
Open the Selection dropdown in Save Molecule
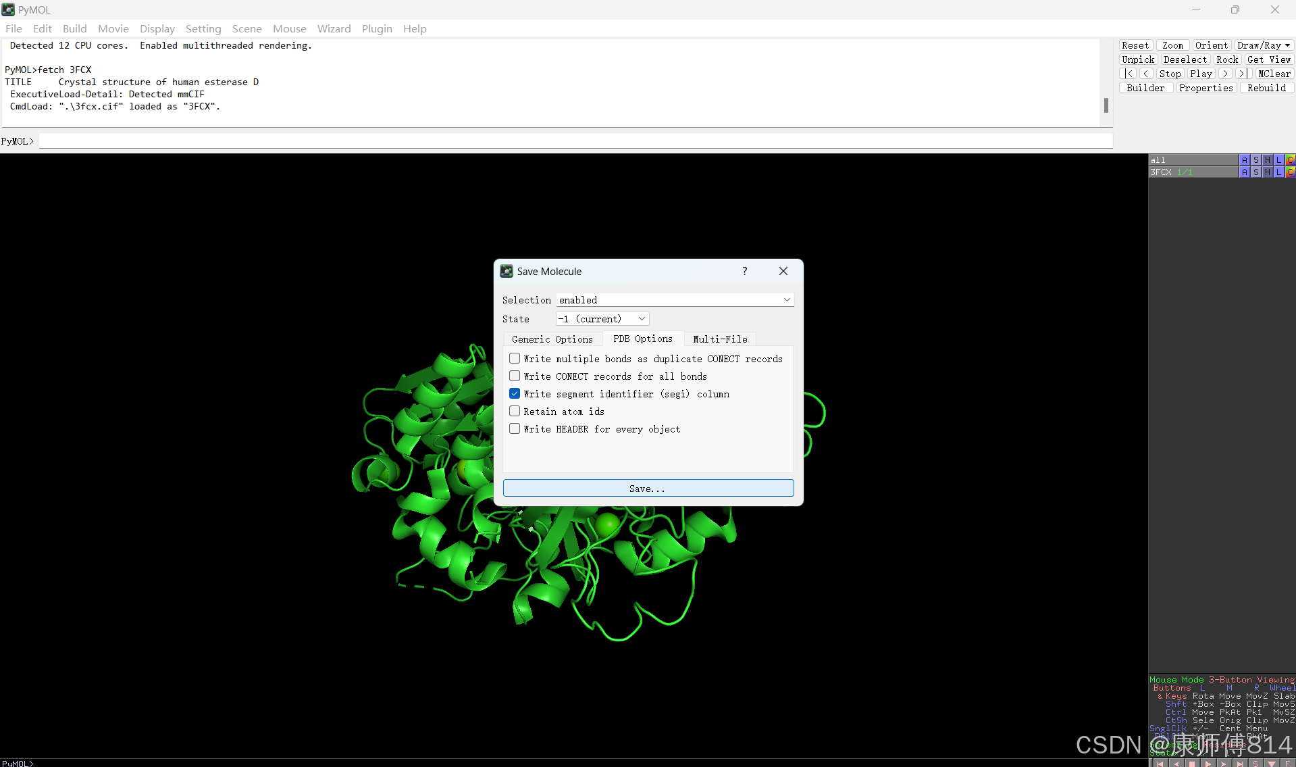coord(675,300)
